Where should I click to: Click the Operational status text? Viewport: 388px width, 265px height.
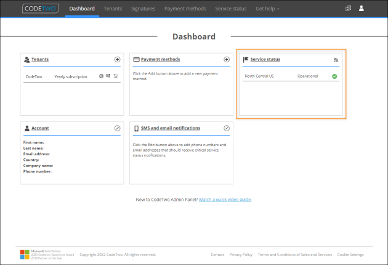click(x=307, y=76)
